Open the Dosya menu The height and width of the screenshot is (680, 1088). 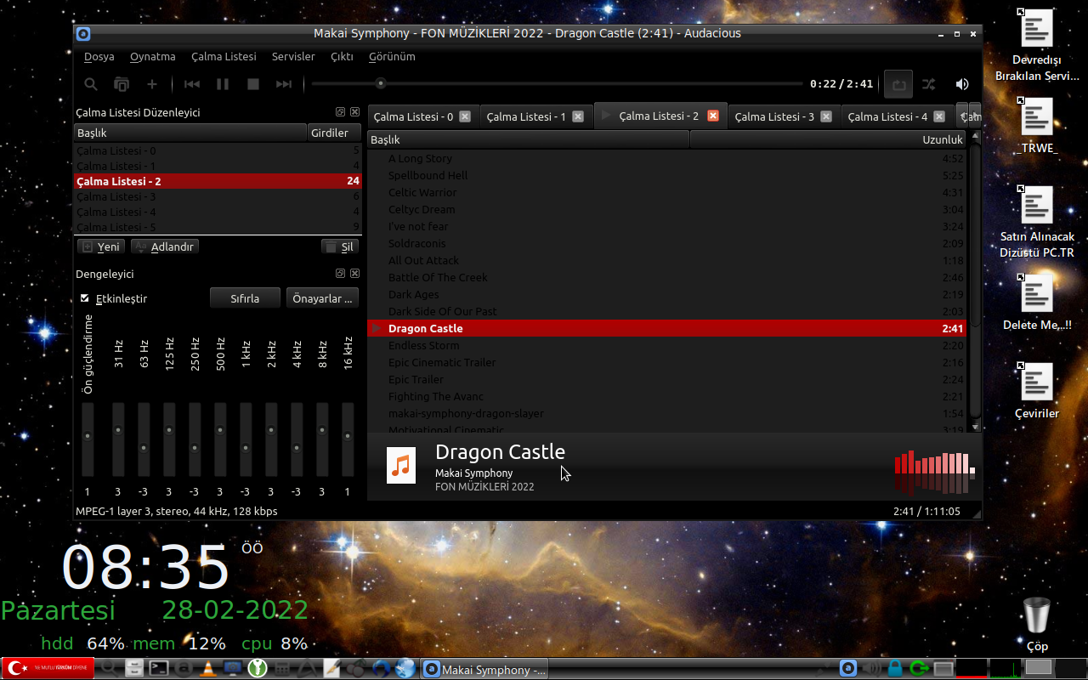(99, 56)
